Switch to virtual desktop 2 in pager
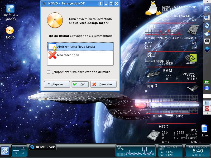 pos(23,148)
